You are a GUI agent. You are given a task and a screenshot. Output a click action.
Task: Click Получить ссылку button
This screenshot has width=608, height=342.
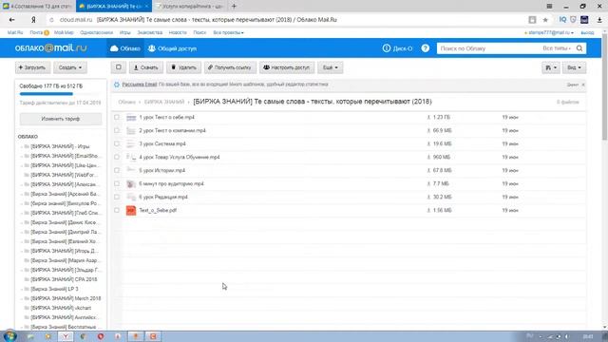[x=230, y=67]
